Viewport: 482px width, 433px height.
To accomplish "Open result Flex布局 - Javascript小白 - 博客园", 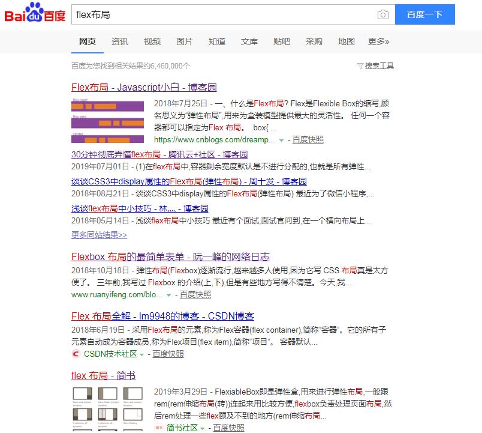I will coord(144,88).
